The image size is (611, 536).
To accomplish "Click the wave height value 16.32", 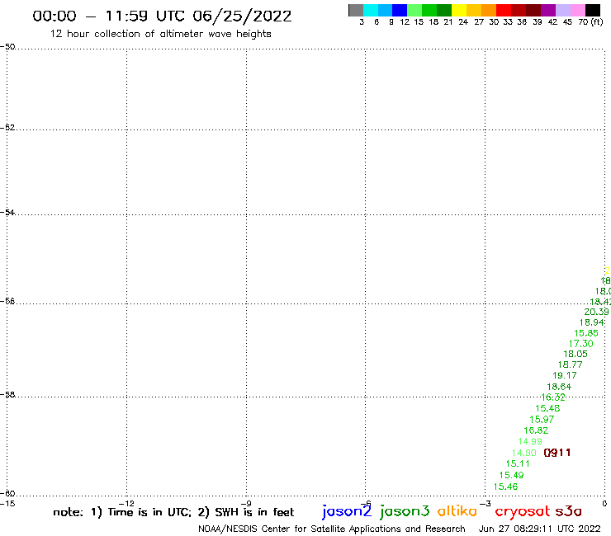I will pyautogui.click(x=553, y=397).
